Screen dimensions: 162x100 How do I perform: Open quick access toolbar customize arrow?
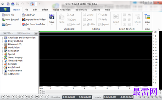40,4
